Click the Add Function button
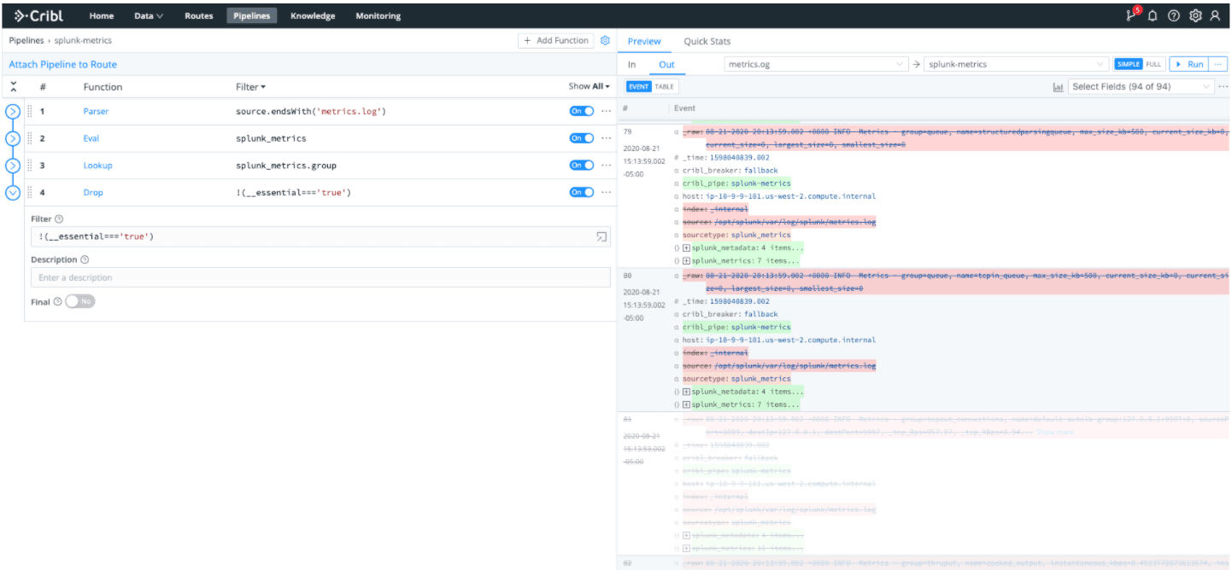 click(556, 40)
